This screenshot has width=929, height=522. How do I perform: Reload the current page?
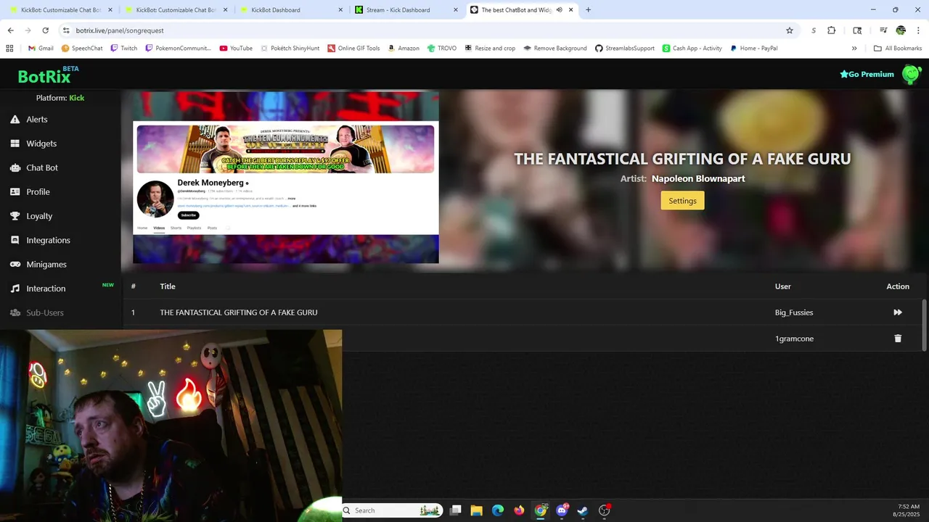[x=45, y=30]
